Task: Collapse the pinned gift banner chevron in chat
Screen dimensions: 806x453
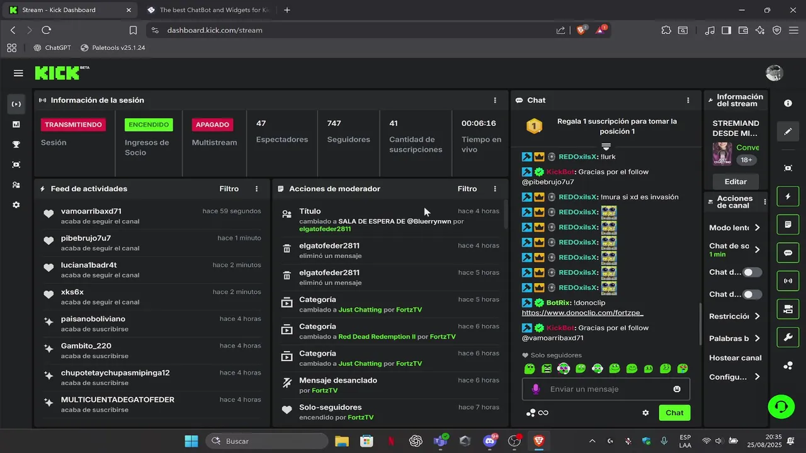Action: point(606,146)
